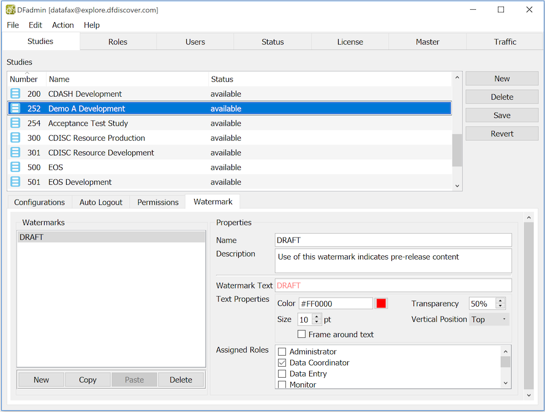This screenshot has height=412, width=545.
Task: Click the study icon for Demo A Development
Action: 15,108
